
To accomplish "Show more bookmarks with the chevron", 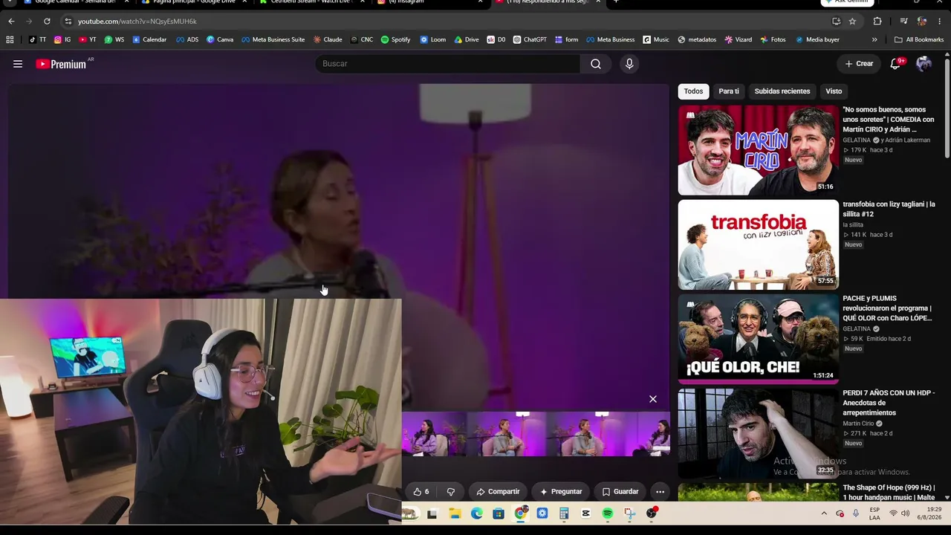I will [x=874, y=39].
